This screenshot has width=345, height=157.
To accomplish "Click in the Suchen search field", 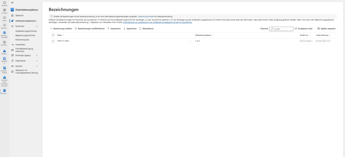I will [281, 29].
